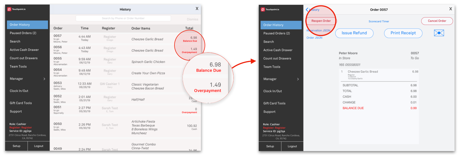460x157 pixels.
Task: Open the Order JSON link
Action: [314, 38]
